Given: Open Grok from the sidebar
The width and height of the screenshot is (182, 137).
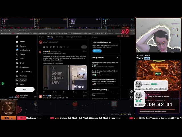Looking at the screenshot, I should click(20, 63).
